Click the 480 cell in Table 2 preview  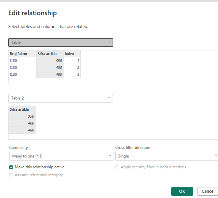point(22,130)
